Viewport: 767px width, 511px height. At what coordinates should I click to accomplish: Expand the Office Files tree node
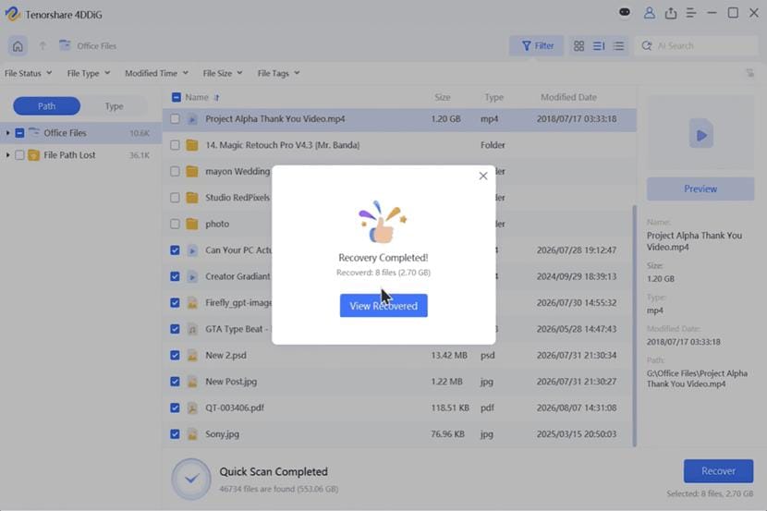(x=7, y=133)
